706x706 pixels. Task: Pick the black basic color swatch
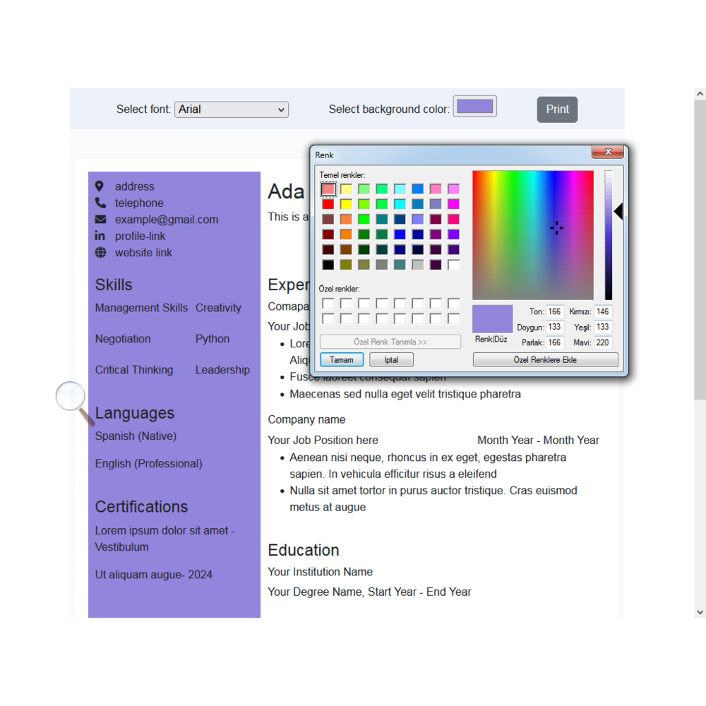pos(328,265)
